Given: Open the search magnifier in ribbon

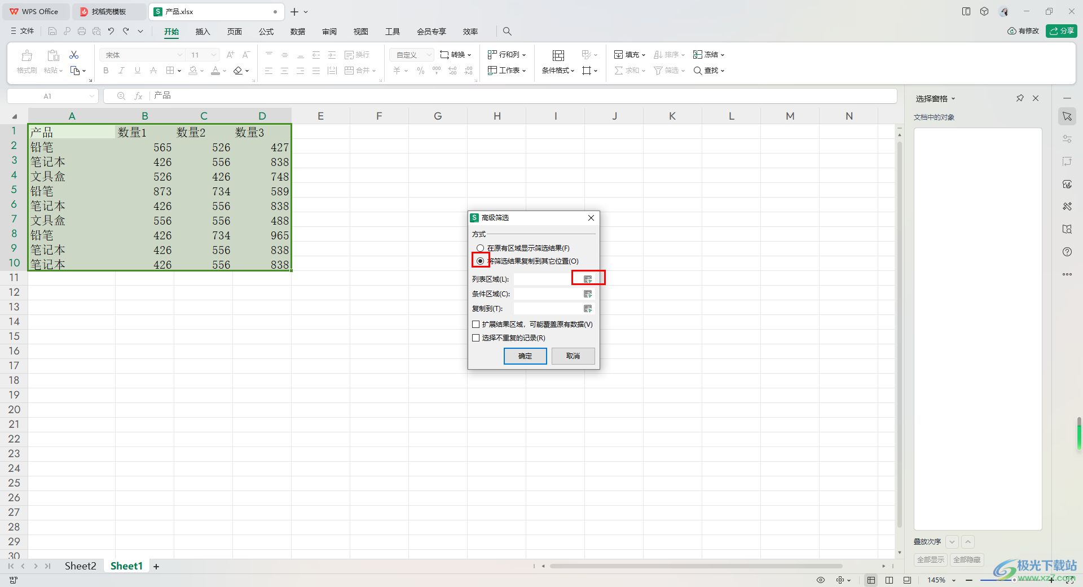Looking at the screenshot, I should point(507,32).
